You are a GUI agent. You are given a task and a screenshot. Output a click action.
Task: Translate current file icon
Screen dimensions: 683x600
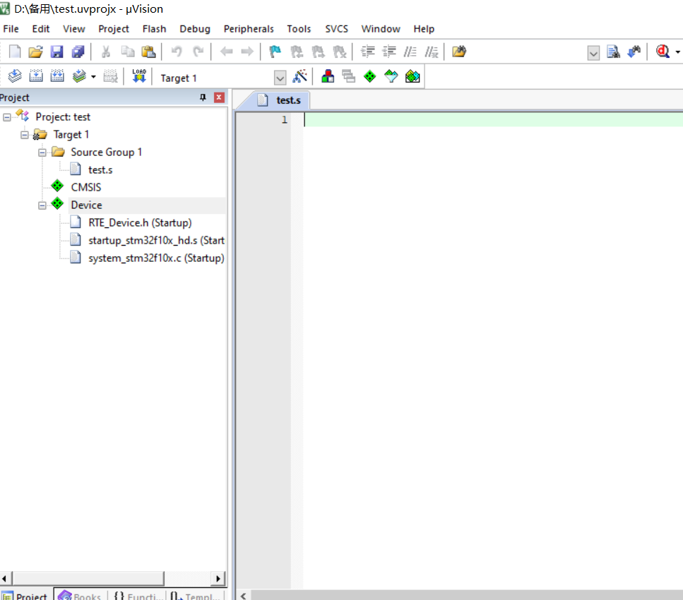click(15, 76)
